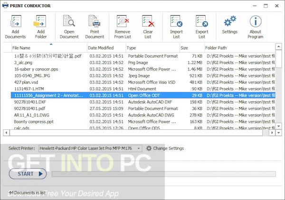Click the Jpeg Image type cell
The width and height of the screenshot is (285, 200).
pyautogui.click(x=139, y=76)
